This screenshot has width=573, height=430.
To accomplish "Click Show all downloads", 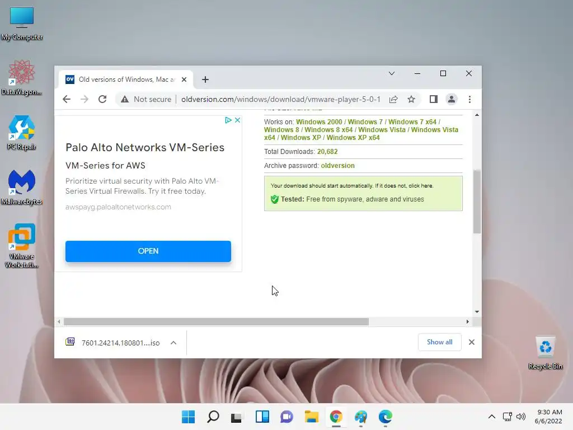I will tap(440, 342).
